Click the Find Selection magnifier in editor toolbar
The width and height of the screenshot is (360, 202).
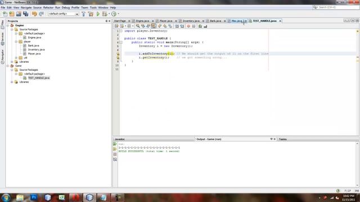(138, 26)
